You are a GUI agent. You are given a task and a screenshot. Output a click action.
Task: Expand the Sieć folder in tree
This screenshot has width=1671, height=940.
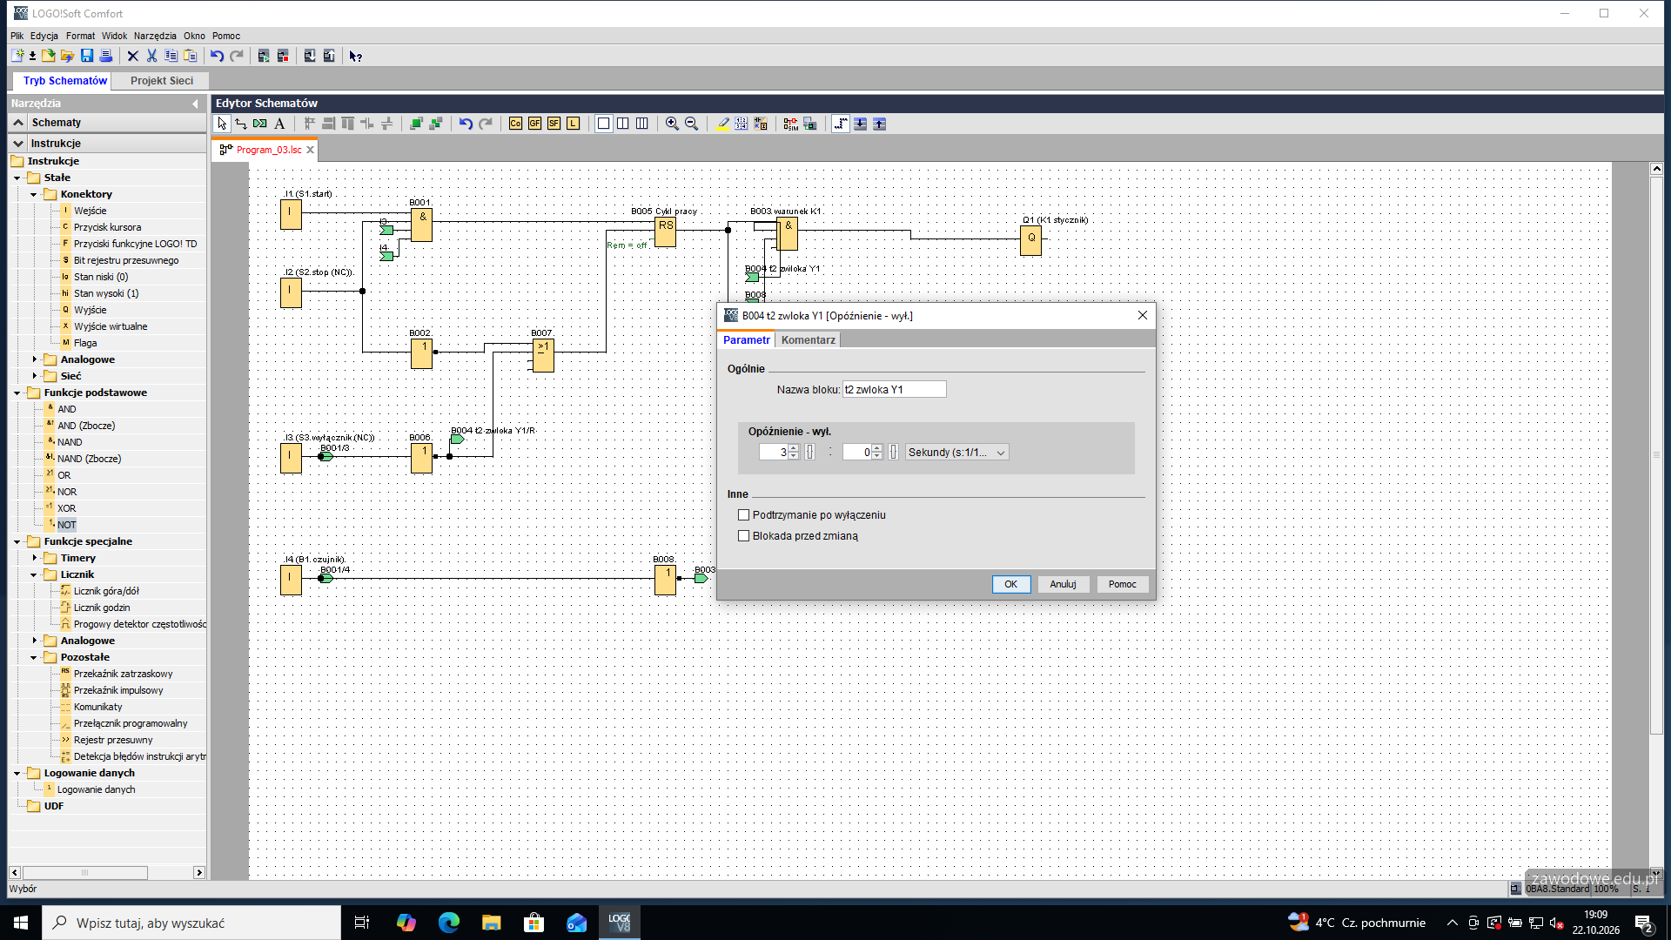[34, 376]
